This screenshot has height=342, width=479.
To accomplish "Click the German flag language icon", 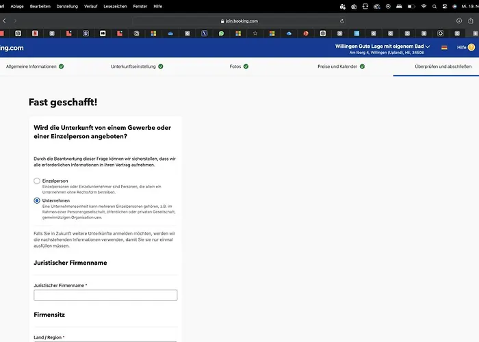I will [x=444, y=47].
